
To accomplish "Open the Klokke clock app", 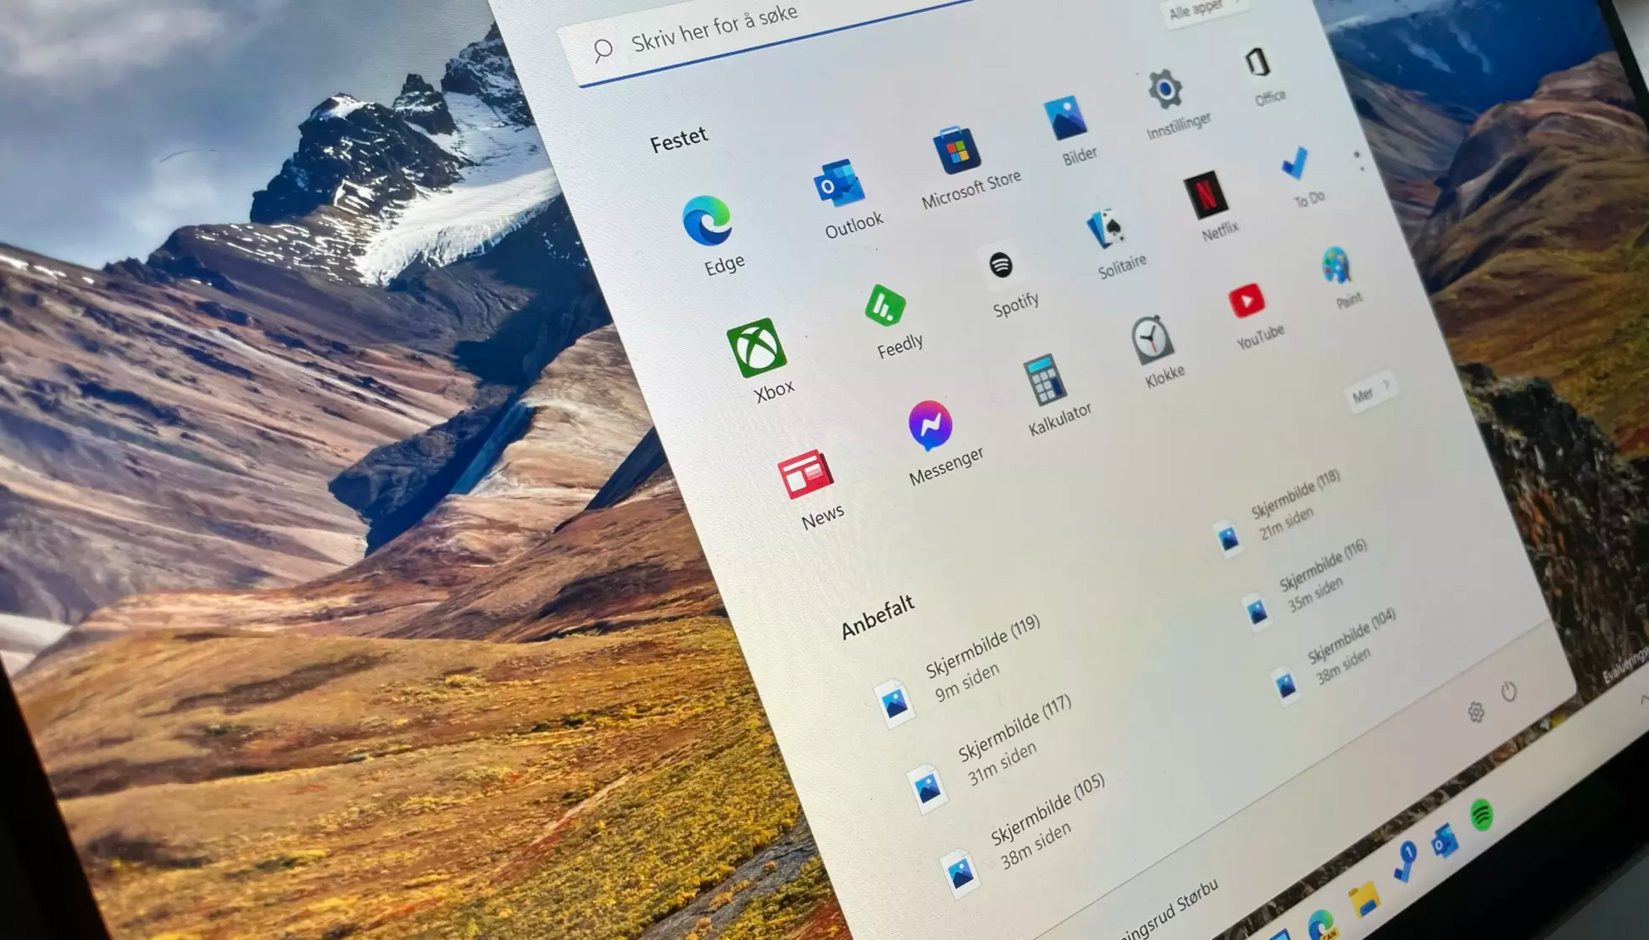I will [1152, 340].
